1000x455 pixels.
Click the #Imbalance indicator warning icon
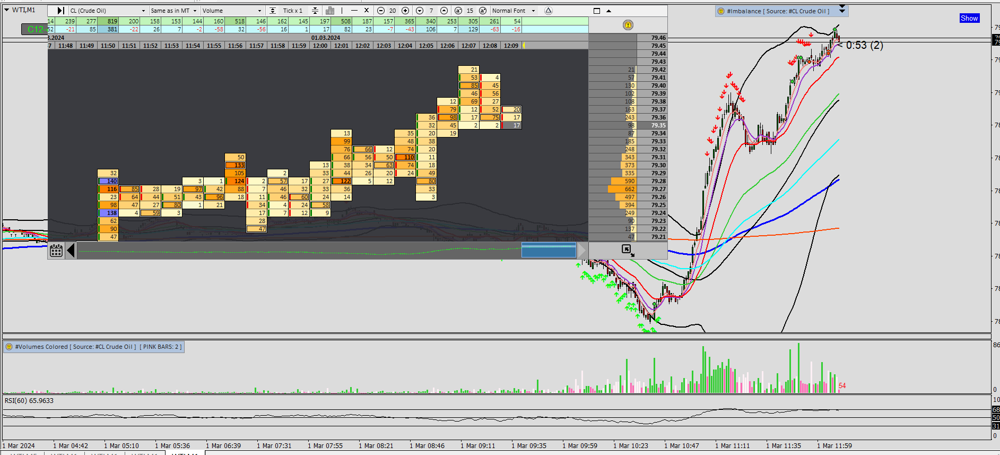coord(720,11)
